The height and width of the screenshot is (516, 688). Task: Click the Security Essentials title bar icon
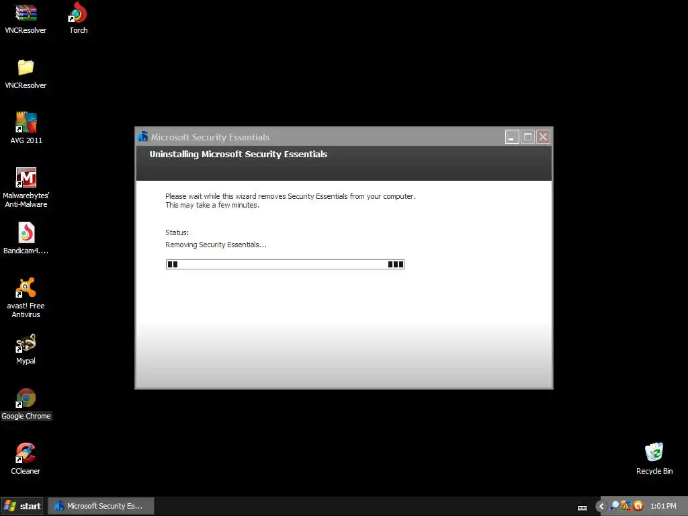coord(143,136)
